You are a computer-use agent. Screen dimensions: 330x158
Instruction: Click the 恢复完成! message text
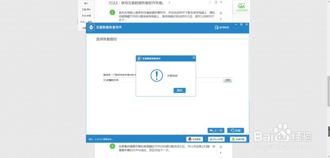[x=172, y=75]
